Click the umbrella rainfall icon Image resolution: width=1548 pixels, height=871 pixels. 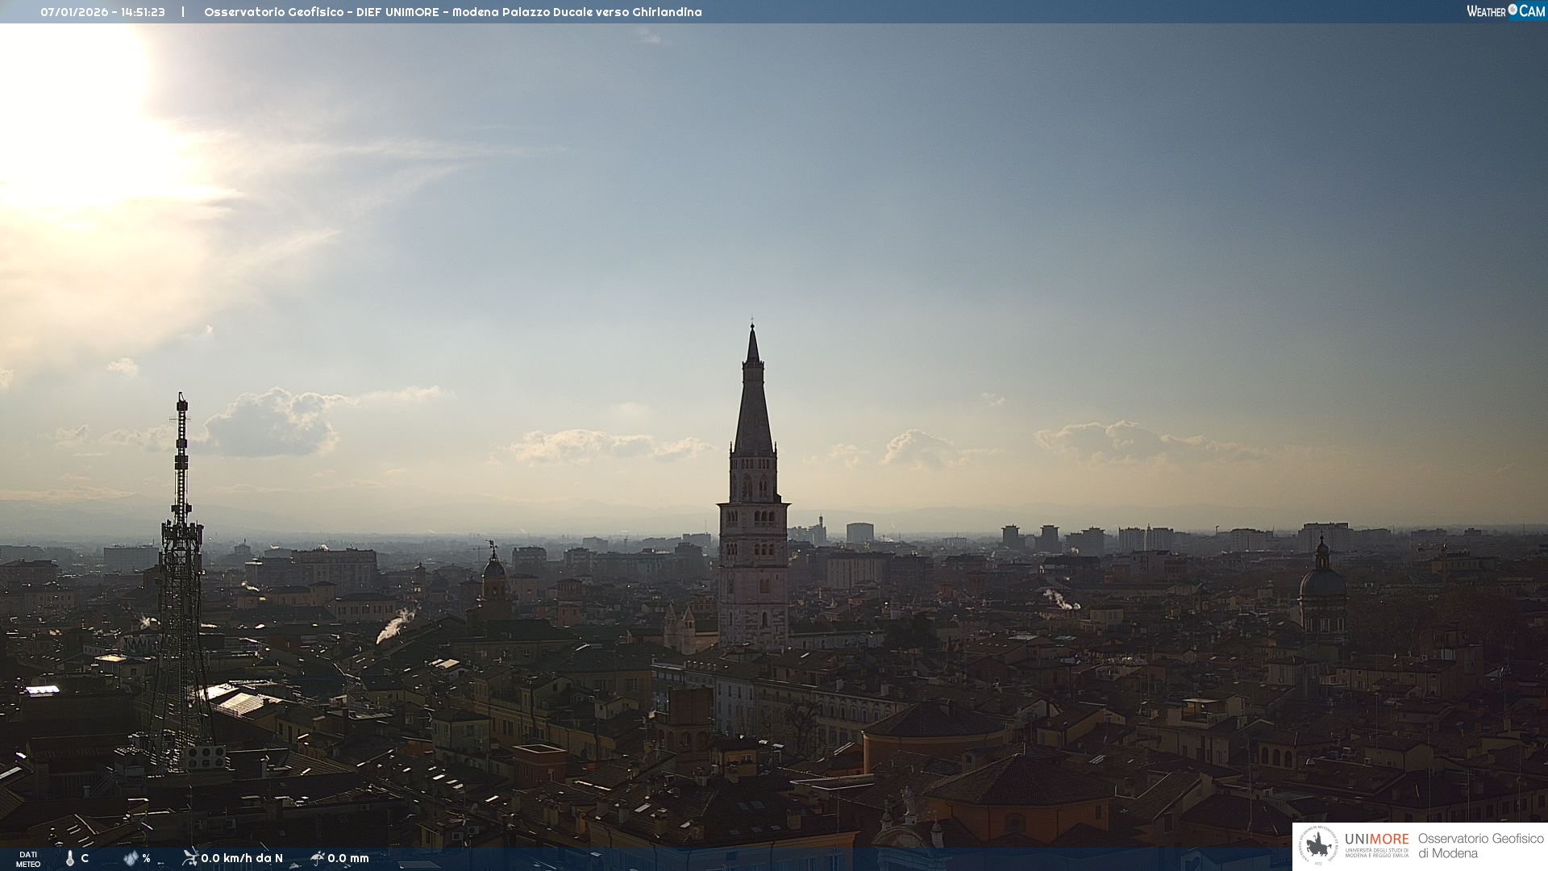[x=318, y=858]
